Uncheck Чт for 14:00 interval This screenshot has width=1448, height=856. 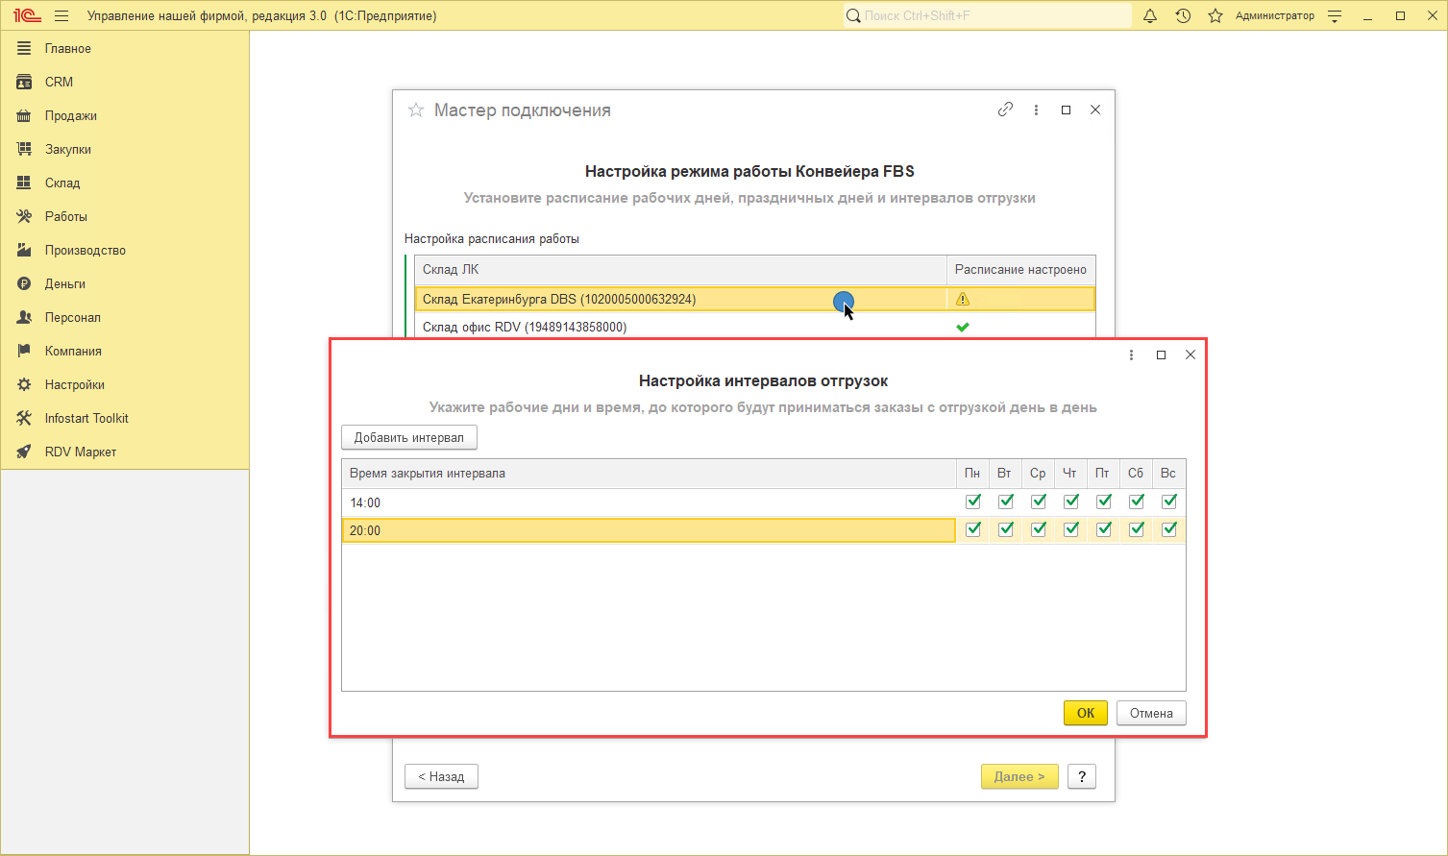1071,501
